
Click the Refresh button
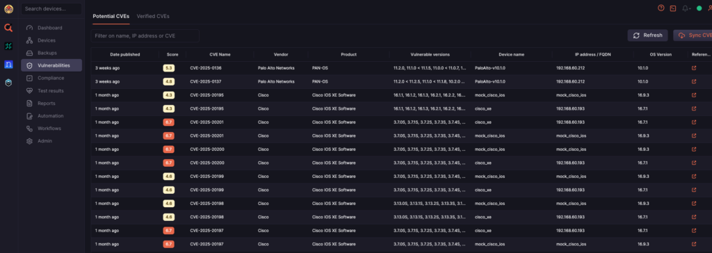click(647, 35)
